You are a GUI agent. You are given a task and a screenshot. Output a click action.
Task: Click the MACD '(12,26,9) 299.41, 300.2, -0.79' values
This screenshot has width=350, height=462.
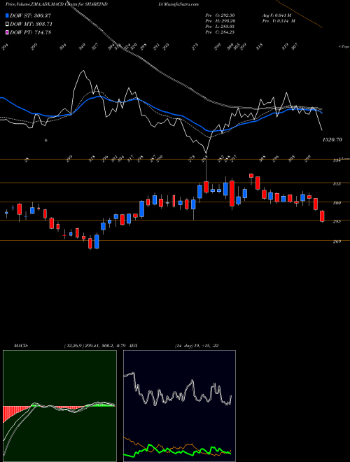click(95, 346)
